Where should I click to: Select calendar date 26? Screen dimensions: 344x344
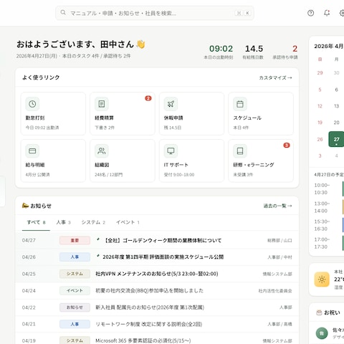(320, 139)
